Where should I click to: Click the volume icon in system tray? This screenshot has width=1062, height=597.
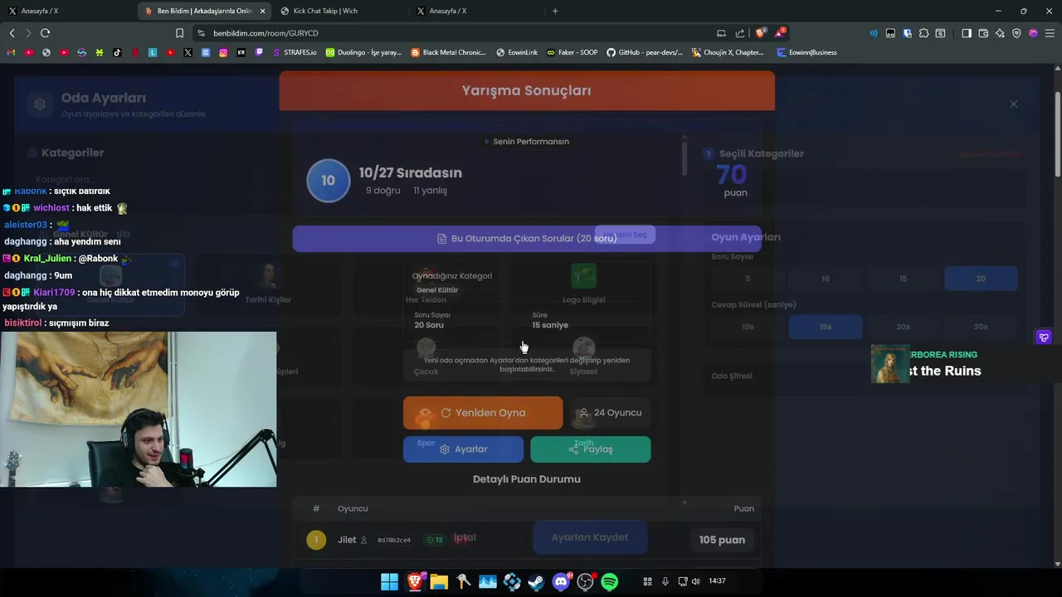(x=695, y=581)
